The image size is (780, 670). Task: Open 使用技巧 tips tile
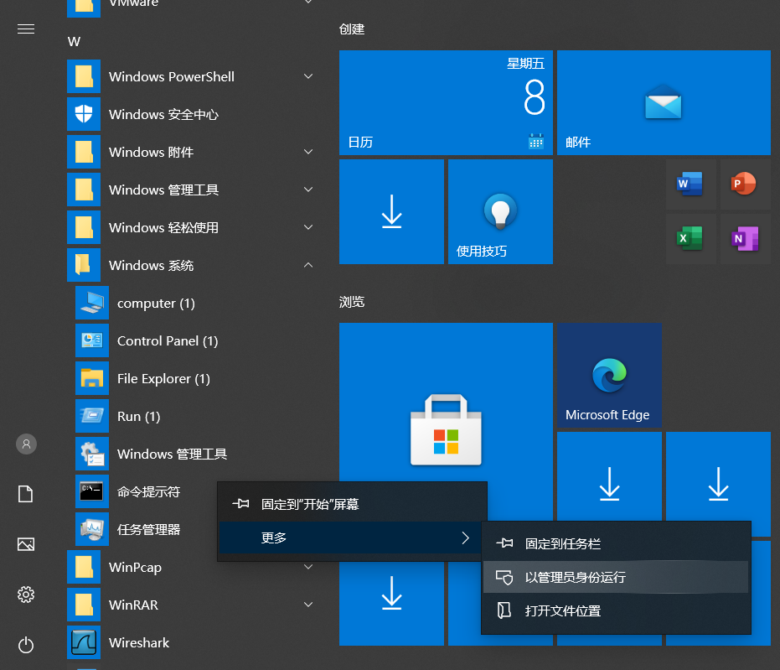point(500,211)
